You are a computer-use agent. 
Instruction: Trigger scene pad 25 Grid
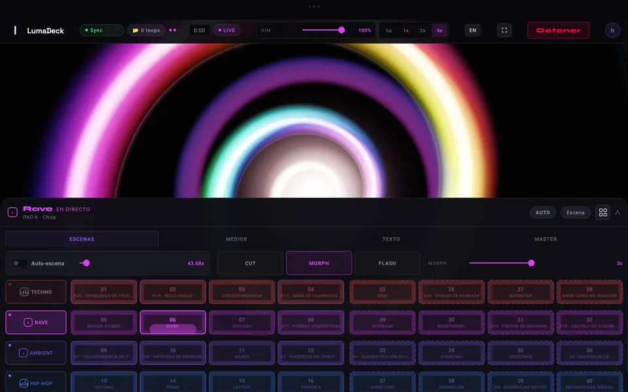383,292
